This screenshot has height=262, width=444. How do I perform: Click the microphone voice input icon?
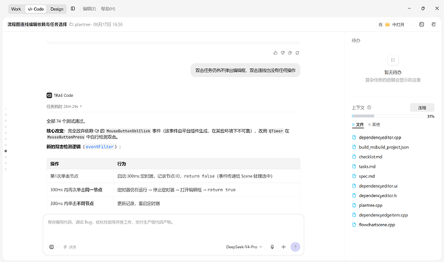(x=272, y=247)
